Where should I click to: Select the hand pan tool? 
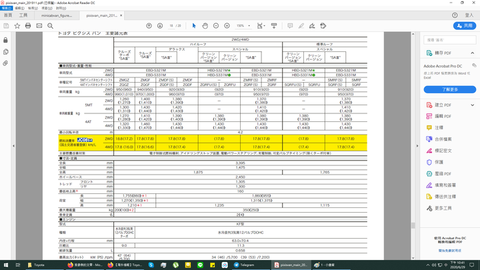click(x=205, y=26)
